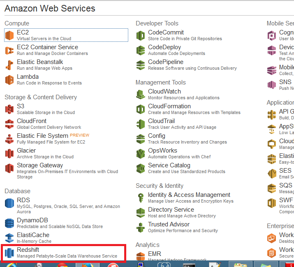Image resolution: width=294 pixels, height=267 pixels.
Task: Open Elastic File System preview service
Action: pyautogui.click(x=42, y=136)
